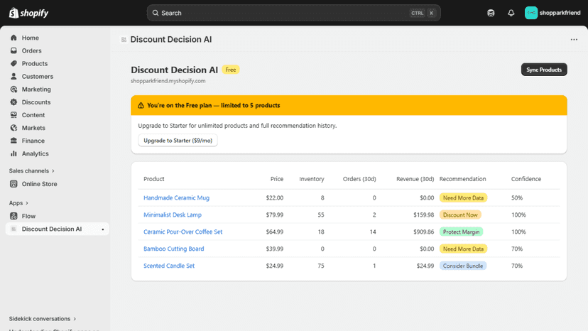
Task: Click the Shopify logo
Action: click(29, 13)
